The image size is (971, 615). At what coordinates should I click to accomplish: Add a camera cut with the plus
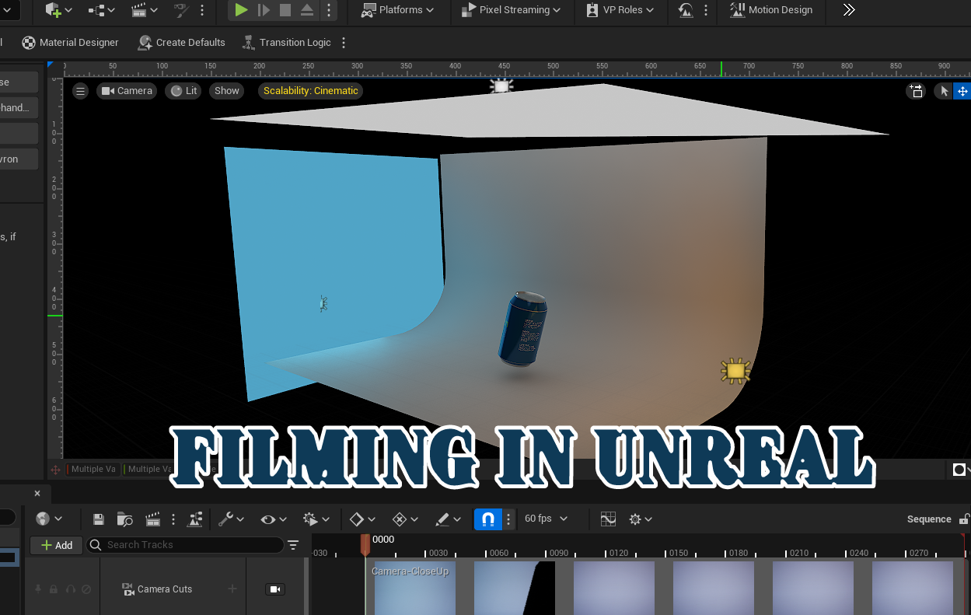click(x=232, y=589)
